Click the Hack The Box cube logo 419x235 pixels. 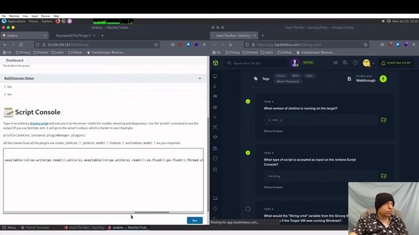click(x=215, y=63)
